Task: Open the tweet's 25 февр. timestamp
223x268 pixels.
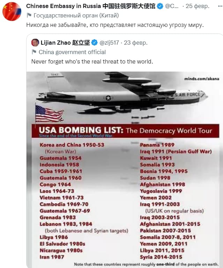Action: (x=198, y=6)
